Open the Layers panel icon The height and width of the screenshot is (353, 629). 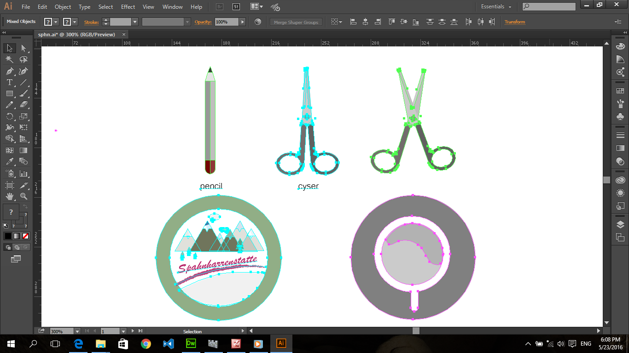620,225
